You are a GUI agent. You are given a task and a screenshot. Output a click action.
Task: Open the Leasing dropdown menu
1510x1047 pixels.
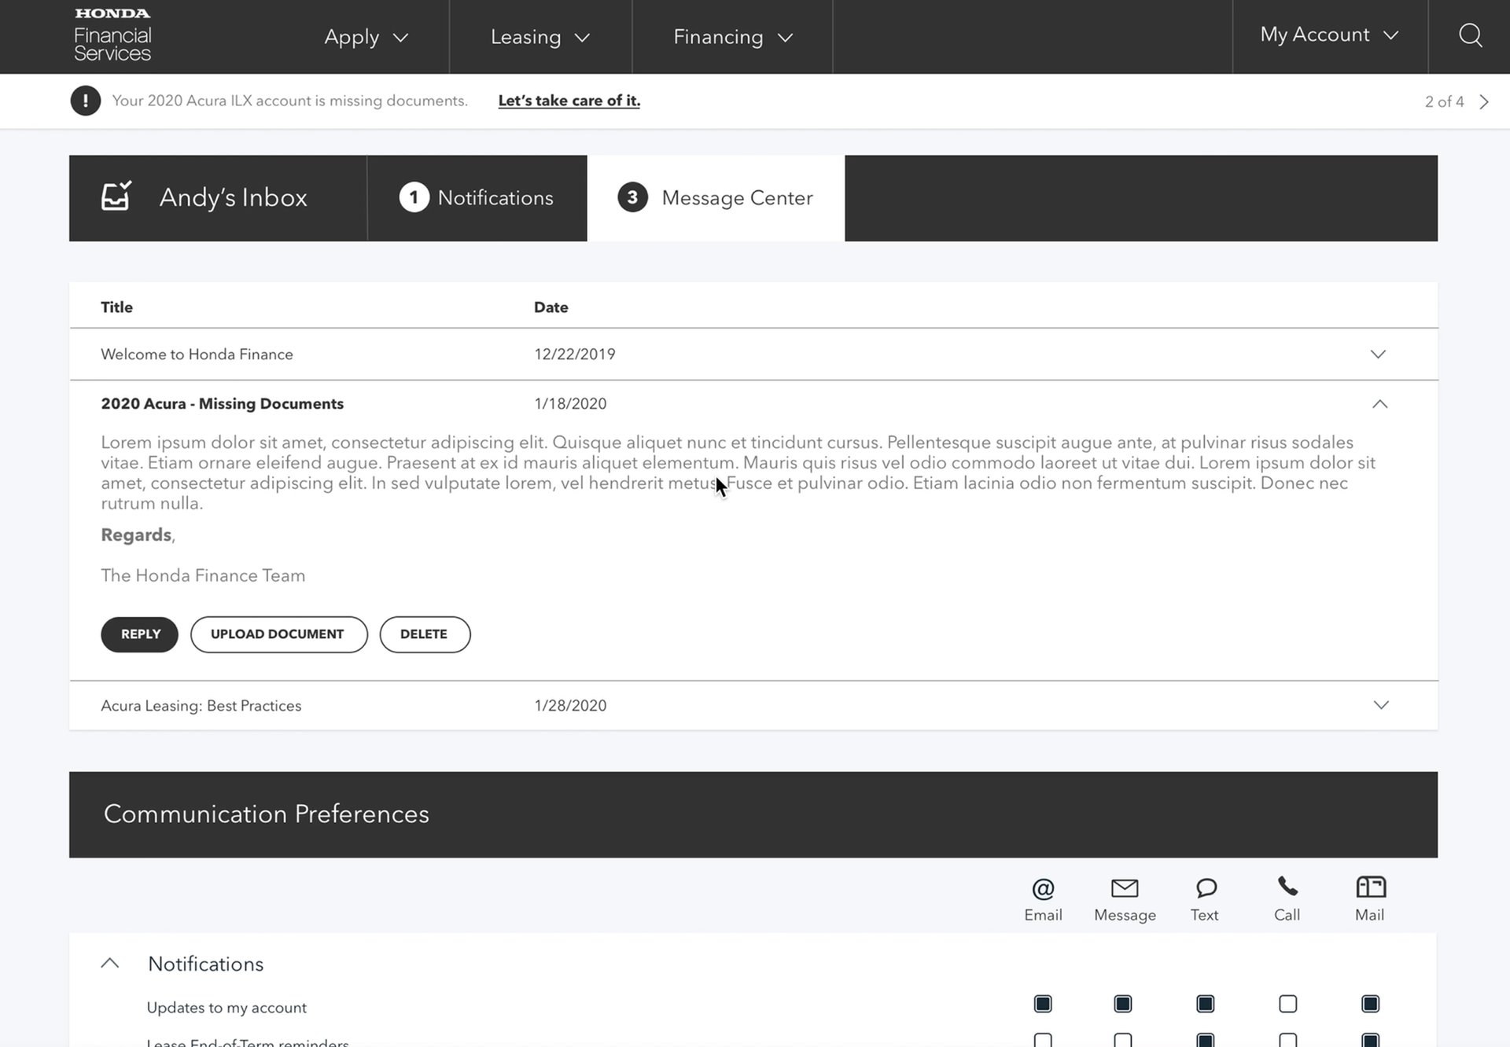pyautogui.click(x=540, y=37)
